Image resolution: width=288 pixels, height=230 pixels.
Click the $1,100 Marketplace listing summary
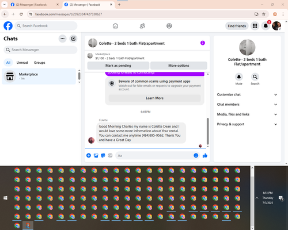coord(120,58)
